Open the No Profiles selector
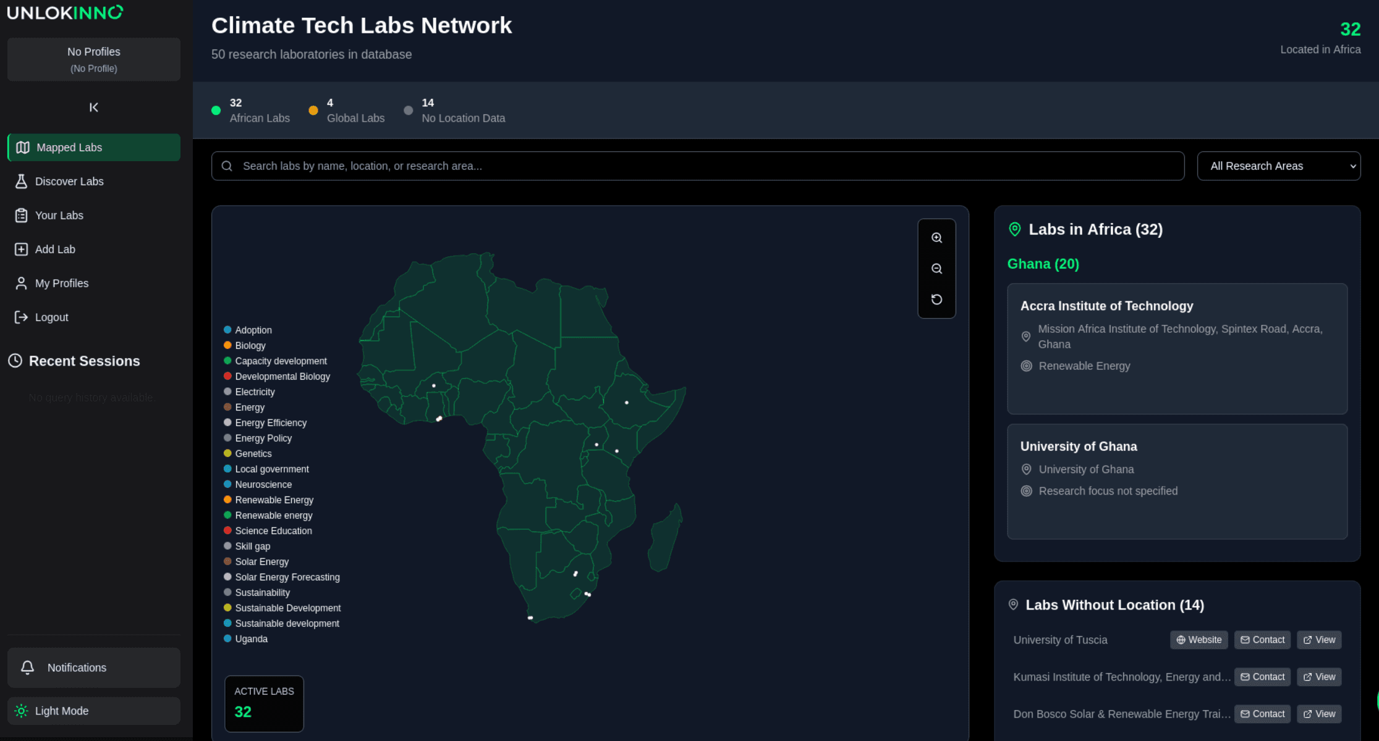This screenshot has width=1379, height=741. [94, 59]
